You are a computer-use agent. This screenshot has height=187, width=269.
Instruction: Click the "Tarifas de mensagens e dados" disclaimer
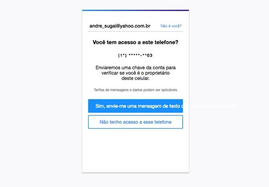(x=136, y=90)
